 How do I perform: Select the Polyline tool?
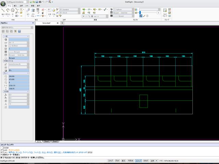point(8,10)
